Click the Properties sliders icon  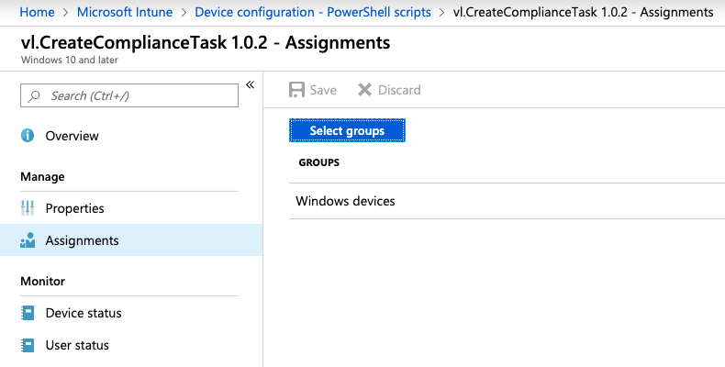(x=28, y=208)
